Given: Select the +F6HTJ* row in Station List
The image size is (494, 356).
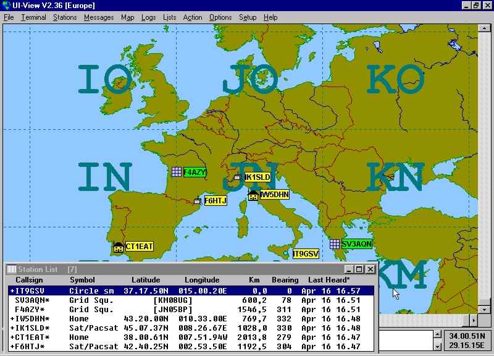Looking at the screenshot, I should pos(191,347).
